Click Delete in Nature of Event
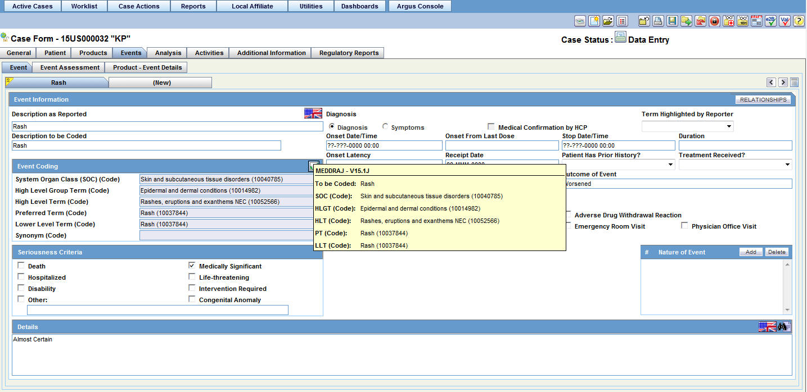807x392 pixels. point(777,252)
